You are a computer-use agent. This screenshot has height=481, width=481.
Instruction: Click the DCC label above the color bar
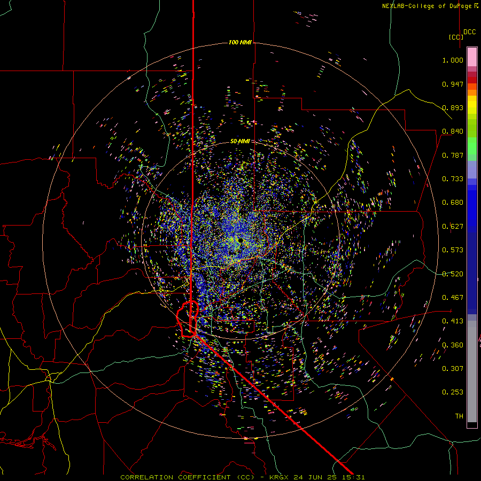coord(469,32)
